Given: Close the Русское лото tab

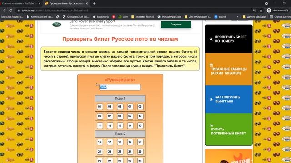Looking at the screenshot, I should tap(87, 3).
